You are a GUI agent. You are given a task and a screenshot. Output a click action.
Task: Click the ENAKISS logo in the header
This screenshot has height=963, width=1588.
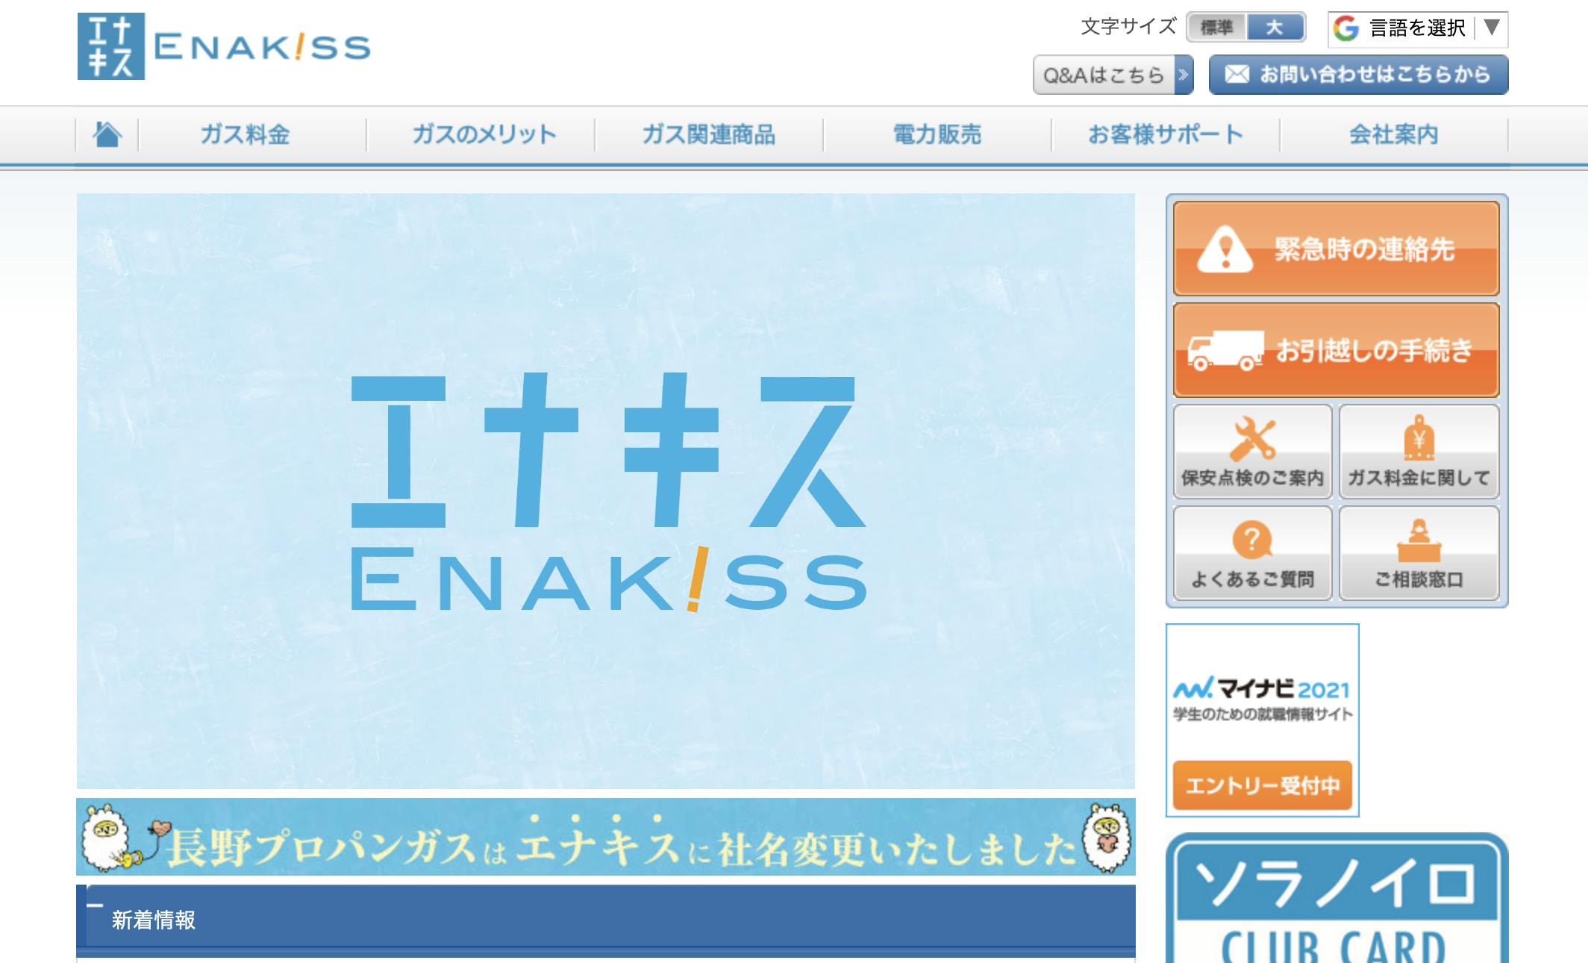click(x=224, y=46)
